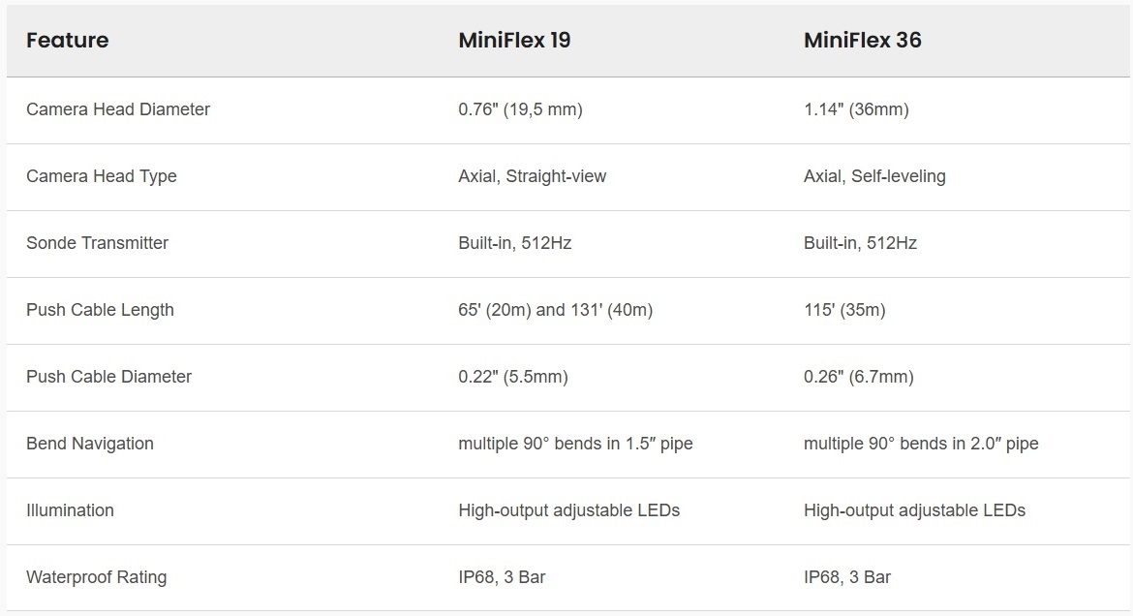Select the Bend Navigation row label

(90, 444)
